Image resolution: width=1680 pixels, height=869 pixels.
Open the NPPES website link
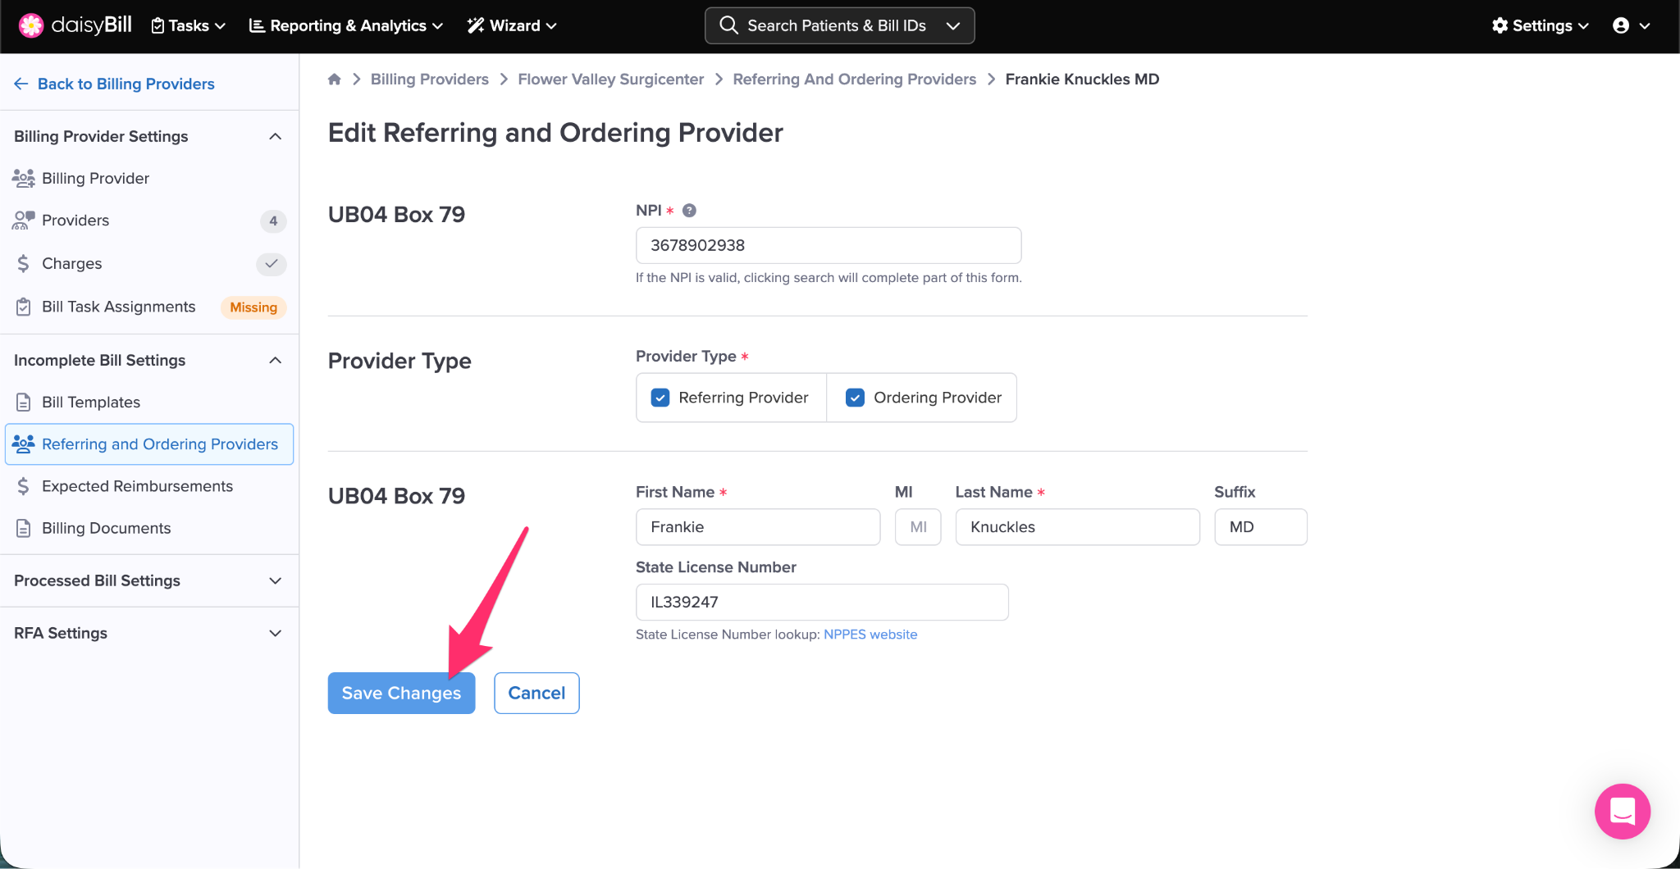click(x=870, y=635)
